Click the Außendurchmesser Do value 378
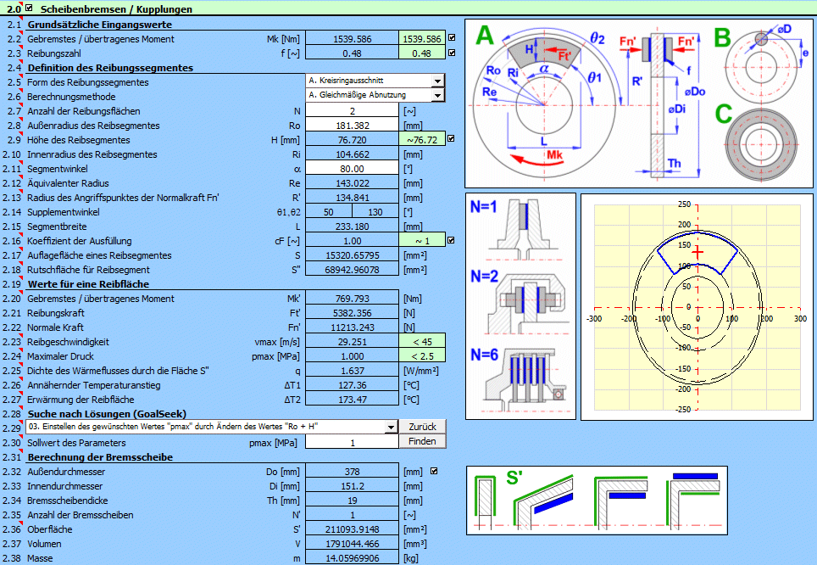 tap(353, 471)
